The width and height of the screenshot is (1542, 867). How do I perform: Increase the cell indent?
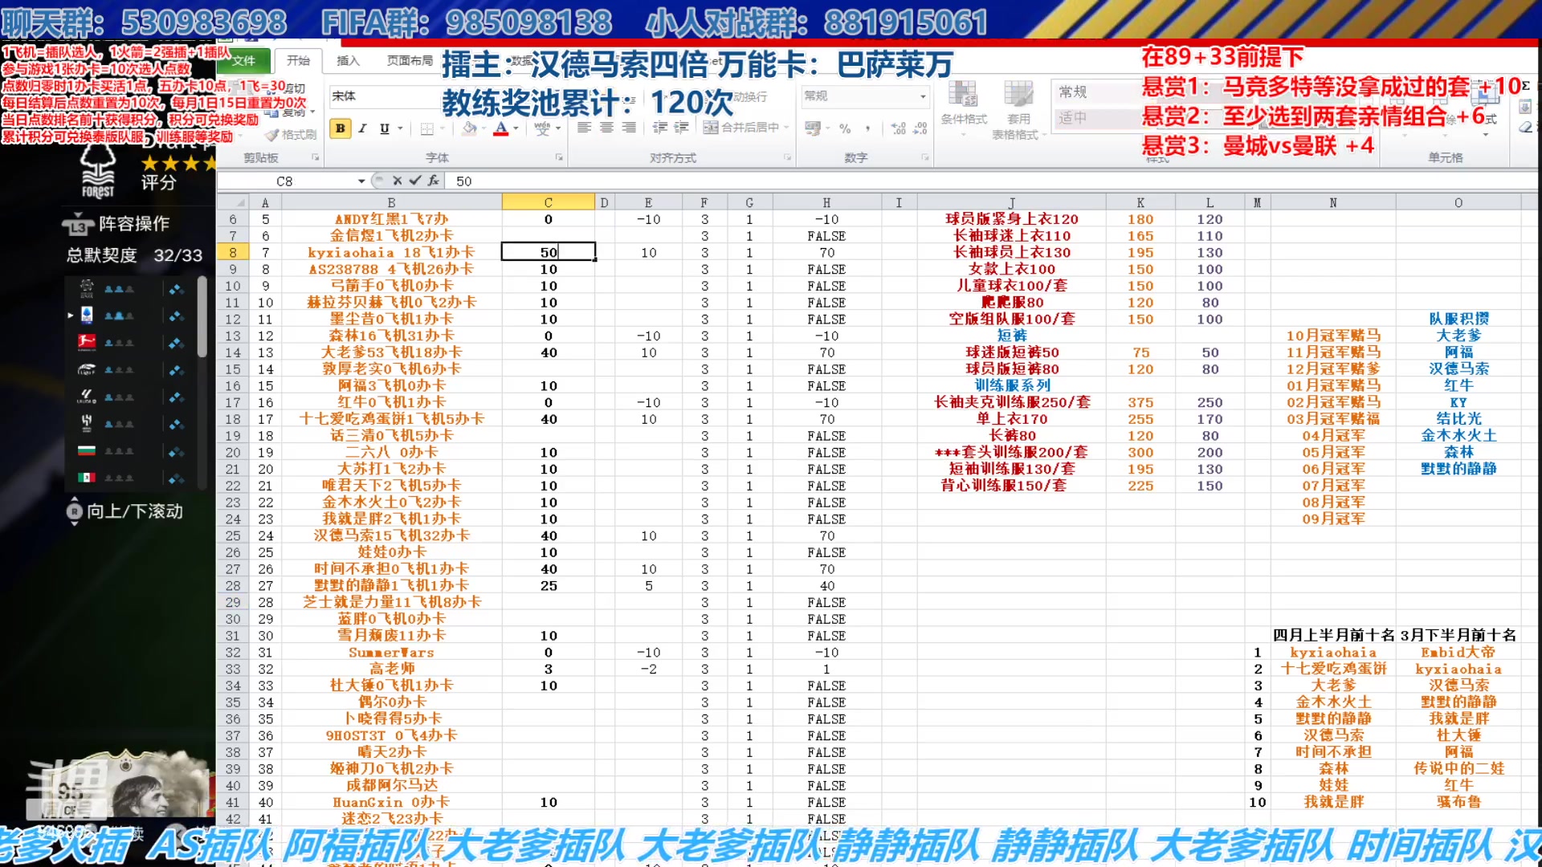coord(681,128)
